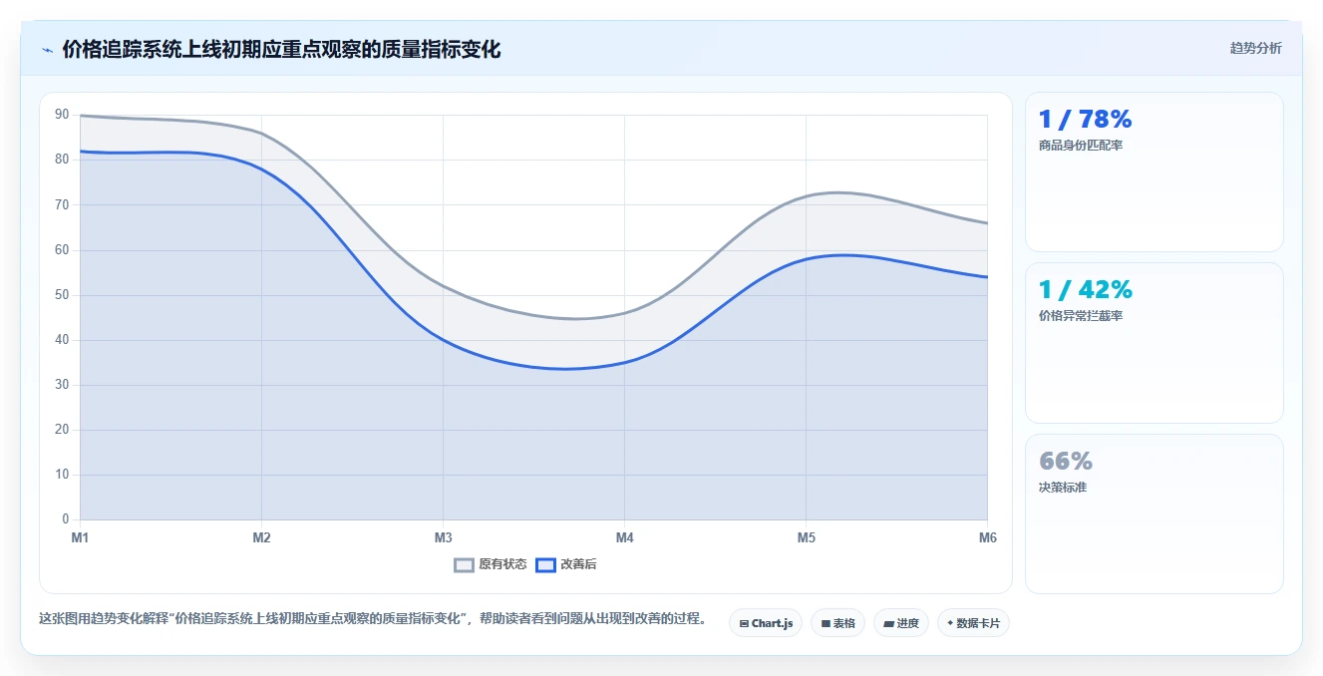This screenshot has height=676, width=1323.
Task: Toggle the 改善后 legend item
Action: click(566, 564)
